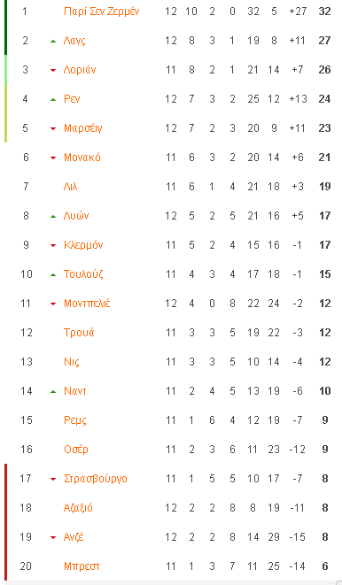Open the Οσέρ team page
Screen dimensions: 342x585
click(x=76, y=450)
